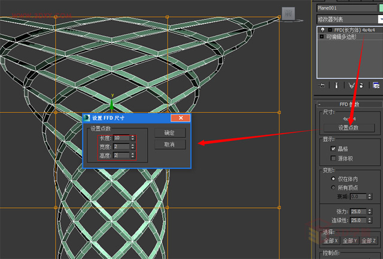Expand the FFD(长方体) 4x4x4 sub-object tree
Viewport: 383px width, 259px height.
(x=330, y=30)
